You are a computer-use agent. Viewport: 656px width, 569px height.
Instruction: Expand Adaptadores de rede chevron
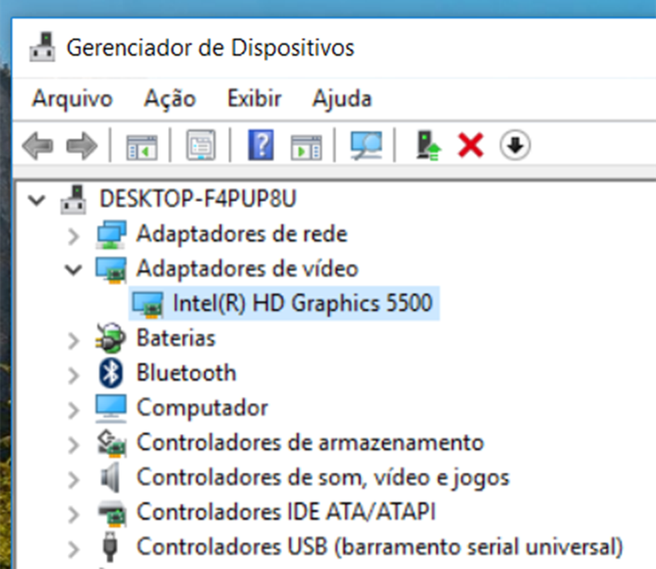pos(73,236)
